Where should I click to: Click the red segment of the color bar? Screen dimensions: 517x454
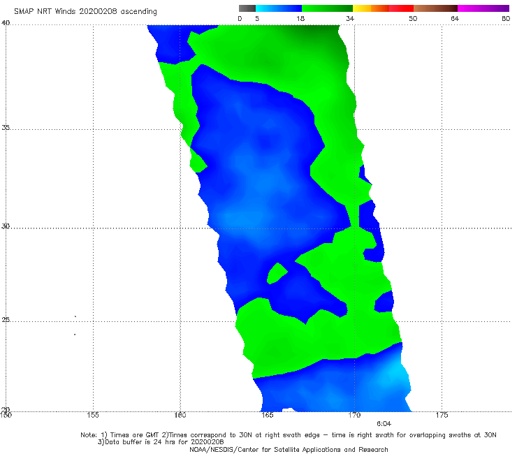coord(401,8)
